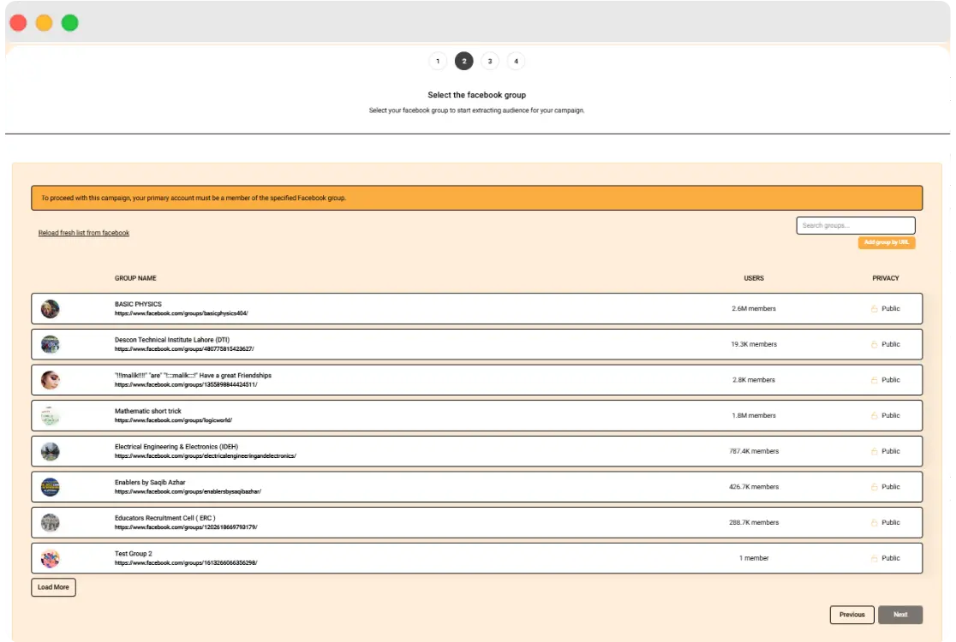Click the logicworld group URL
The image size is (956, 642).
point(173,420)
